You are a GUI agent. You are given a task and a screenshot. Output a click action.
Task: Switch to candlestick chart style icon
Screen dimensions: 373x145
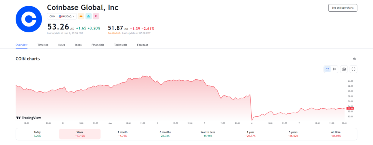tap(334, 69)
